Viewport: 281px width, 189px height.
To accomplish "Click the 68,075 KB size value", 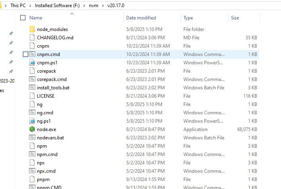I will (x=247, y=129).
